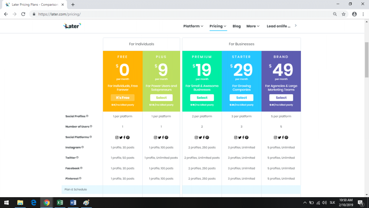Open a new browser tab
The image size is (369, 208).
point(73,4)
